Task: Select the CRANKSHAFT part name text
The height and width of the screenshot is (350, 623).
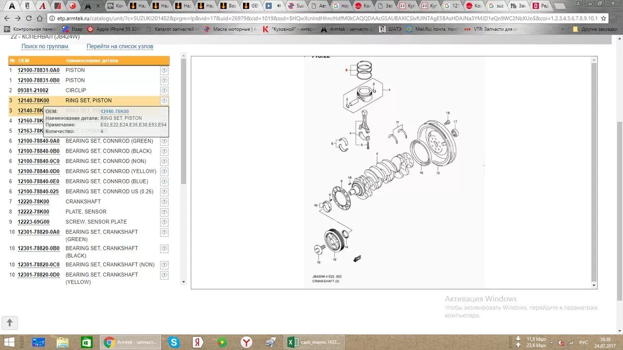Action: point(83,202)
